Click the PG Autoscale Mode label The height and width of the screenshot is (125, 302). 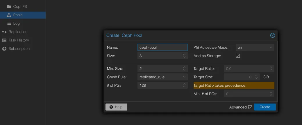211,48
